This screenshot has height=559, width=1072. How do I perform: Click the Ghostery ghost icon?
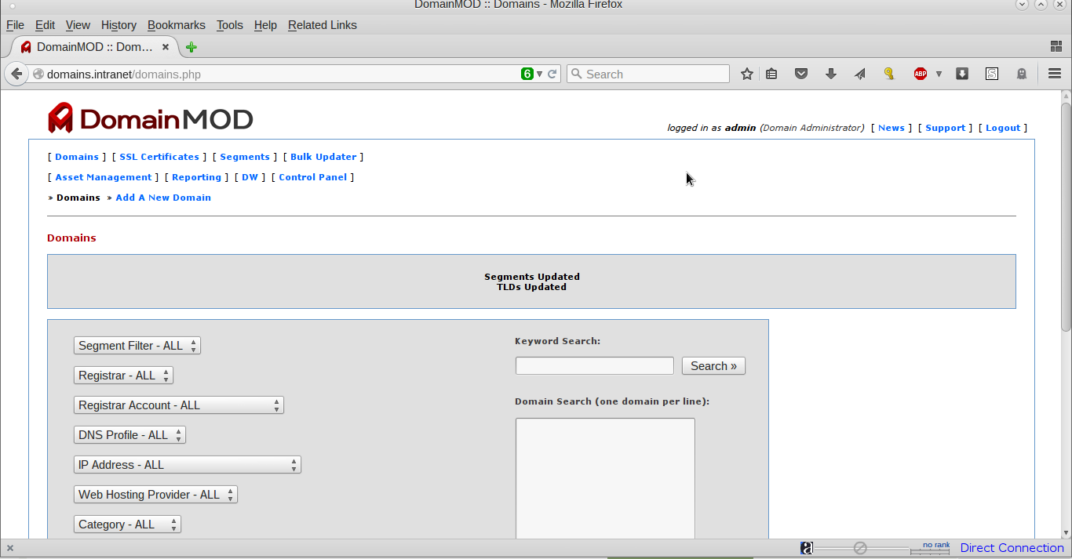point(1022,74)
